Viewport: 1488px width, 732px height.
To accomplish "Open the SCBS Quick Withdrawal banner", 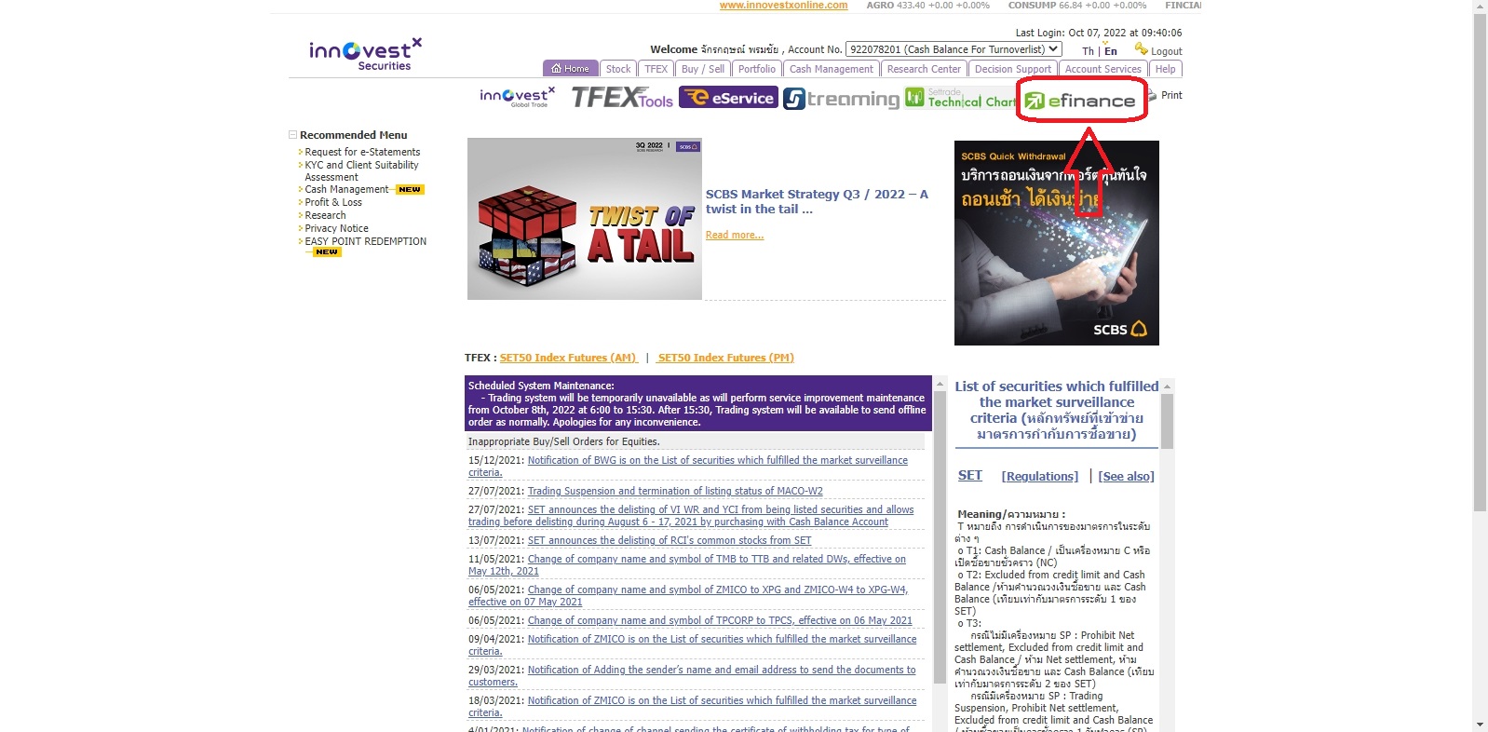I will coord(1057,243).
